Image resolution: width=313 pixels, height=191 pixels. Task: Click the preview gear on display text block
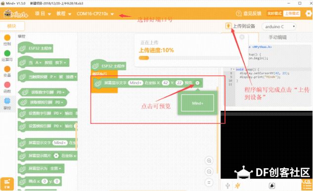tap(197, 83)
